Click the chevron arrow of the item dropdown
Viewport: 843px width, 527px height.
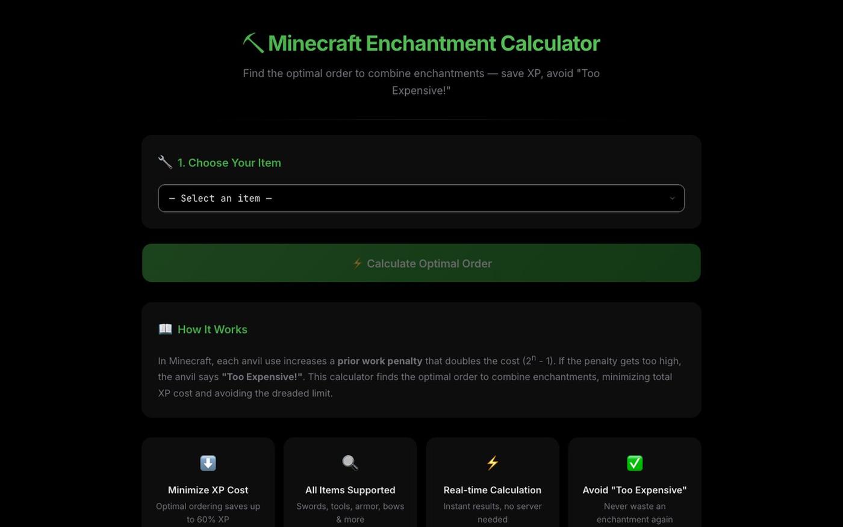tap(672, 198)
